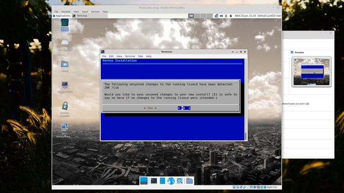Launch the Pentoo Installer desktop icon
This screenshot has width=344, height=193.
[x=64, y=109]
